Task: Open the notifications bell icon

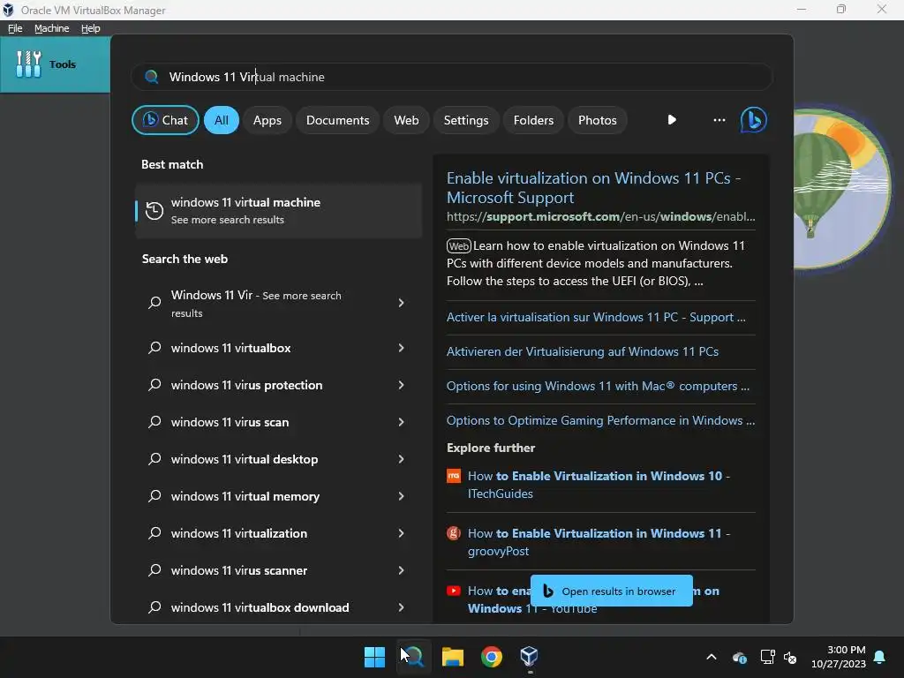Action: pos(880,657)
